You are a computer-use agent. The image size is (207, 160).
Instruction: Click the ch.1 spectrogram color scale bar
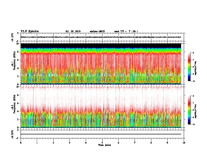[189, 67]
